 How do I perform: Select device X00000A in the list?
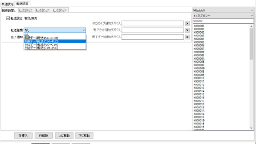point(199,58)
